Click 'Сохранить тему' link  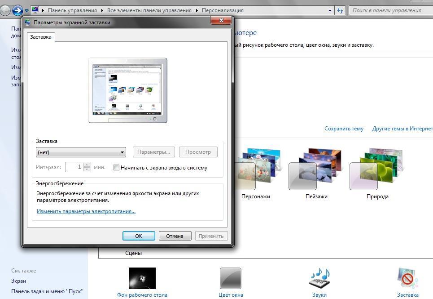coord(344,129)
